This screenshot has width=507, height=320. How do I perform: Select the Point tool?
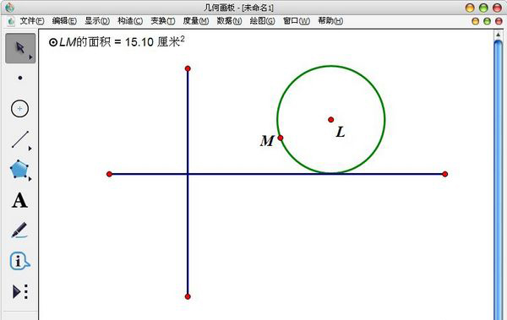point(20,78)
